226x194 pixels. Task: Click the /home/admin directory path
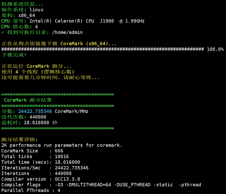(67, 32)
